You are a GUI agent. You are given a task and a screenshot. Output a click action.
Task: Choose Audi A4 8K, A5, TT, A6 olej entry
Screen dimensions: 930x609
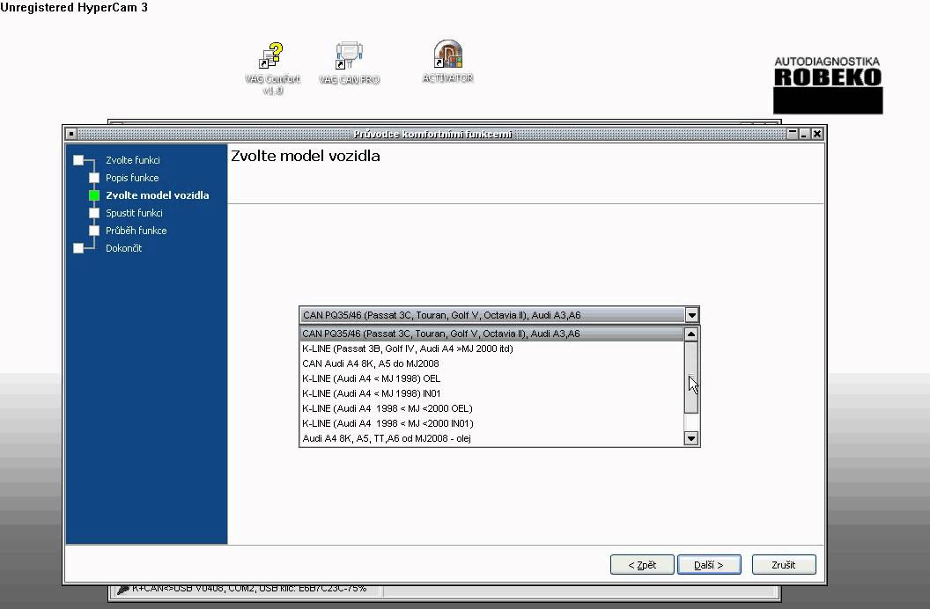click(x=491, y=438)
